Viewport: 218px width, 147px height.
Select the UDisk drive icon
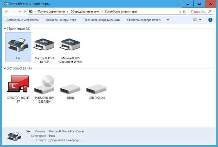tap(71, 89)
